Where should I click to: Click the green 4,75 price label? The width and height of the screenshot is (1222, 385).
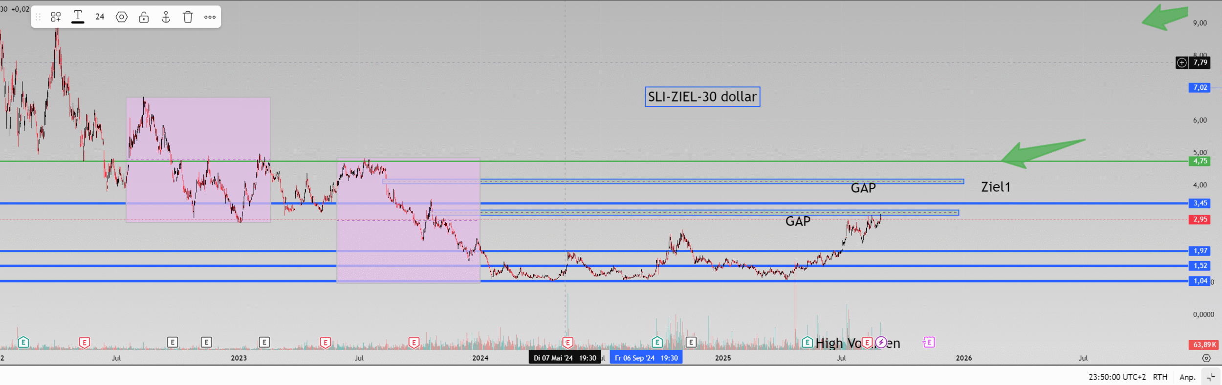pos(1200,161)
